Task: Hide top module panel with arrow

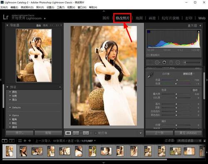Action: tap(104, 11)
